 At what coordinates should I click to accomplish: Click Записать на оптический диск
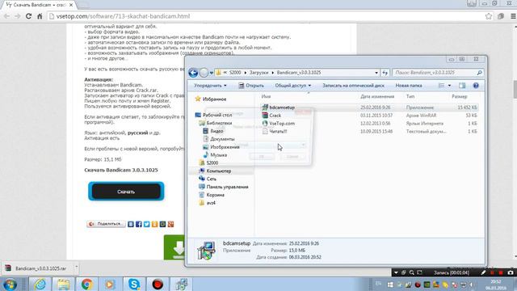point(353,86)
